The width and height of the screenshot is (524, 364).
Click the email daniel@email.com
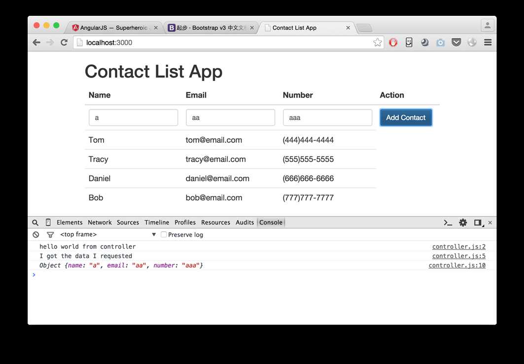217,179
